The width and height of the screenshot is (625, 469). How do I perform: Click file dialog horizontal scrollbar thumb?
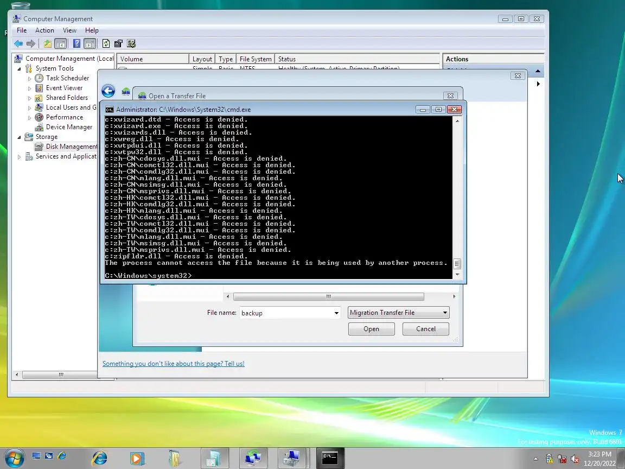(x=328, y=296)
